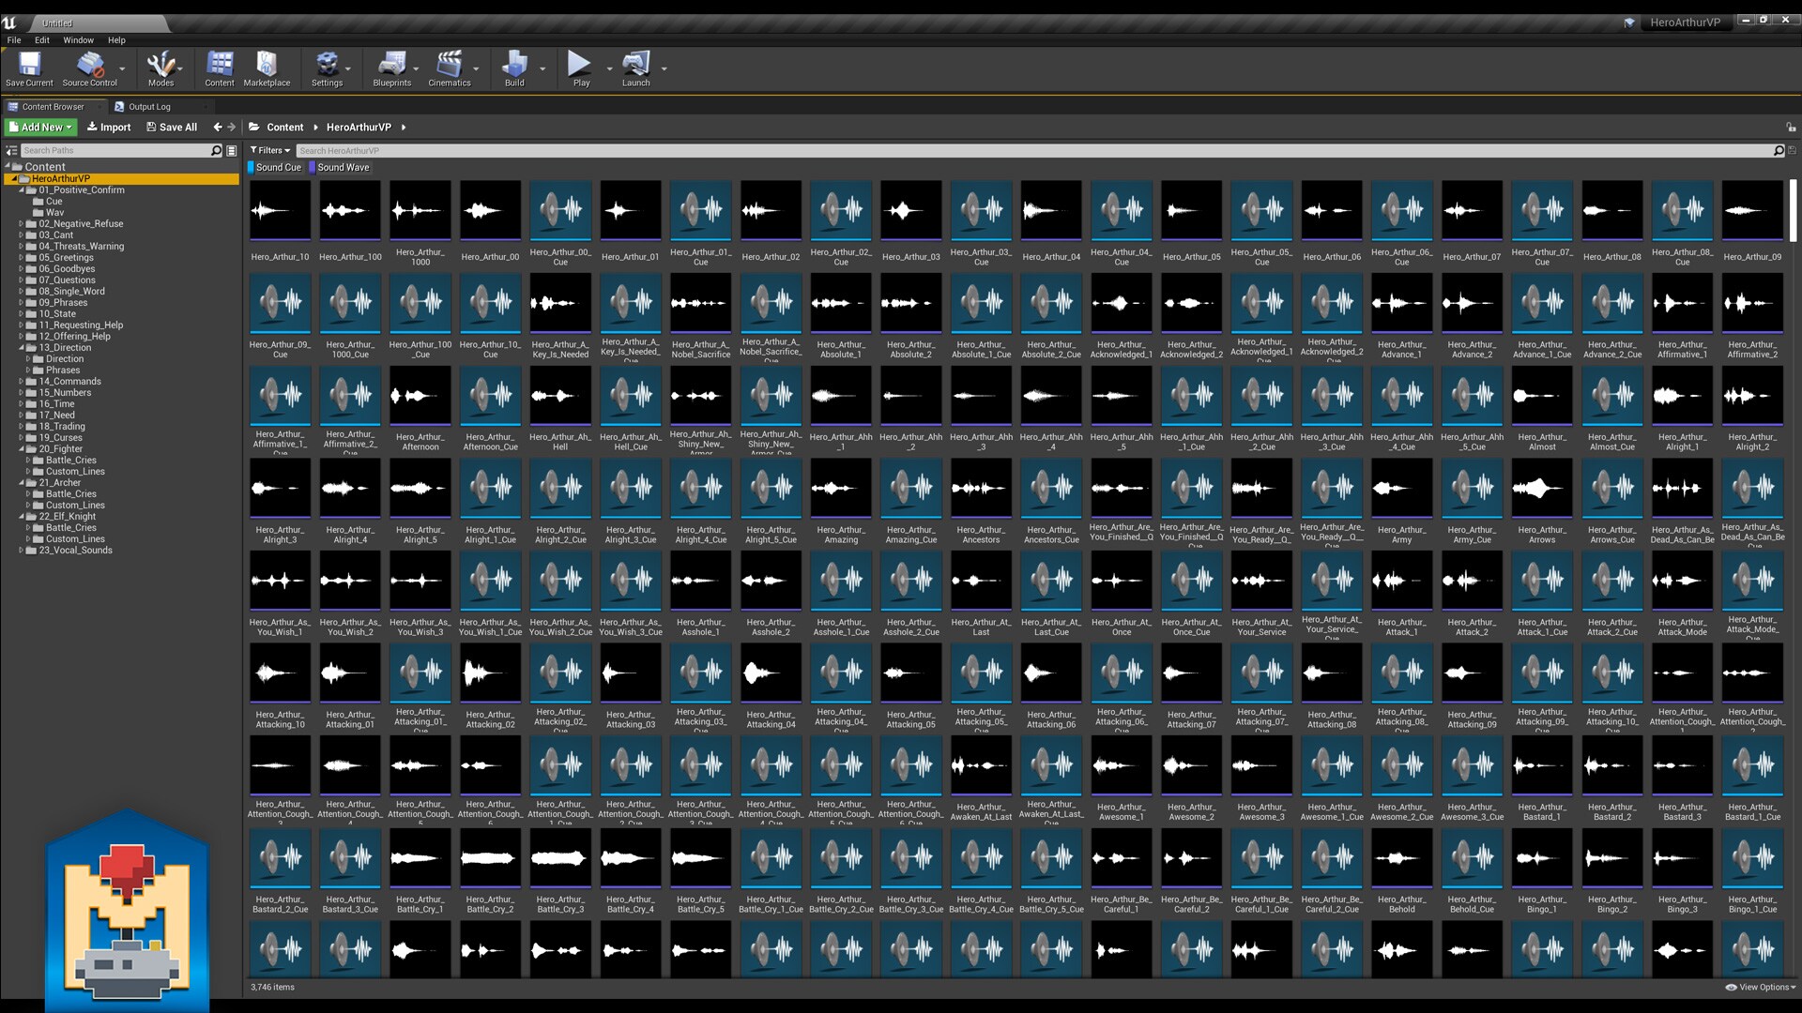Click the Save Current toolbar icon

pyautogui.click(x=29, y=69)
